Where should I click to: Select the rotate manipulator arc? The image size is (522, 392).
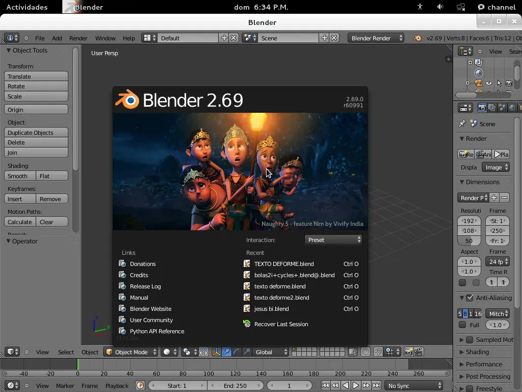(x=237, y=352)
